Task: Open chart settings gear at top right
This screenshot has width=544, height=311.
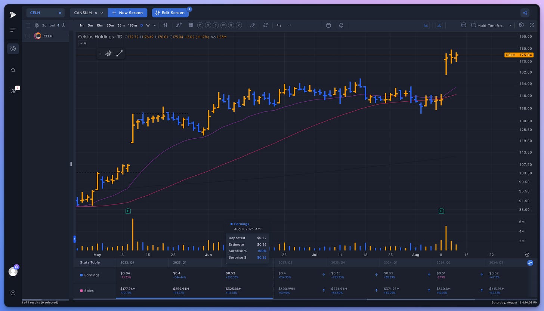Action: coord(521,25)
